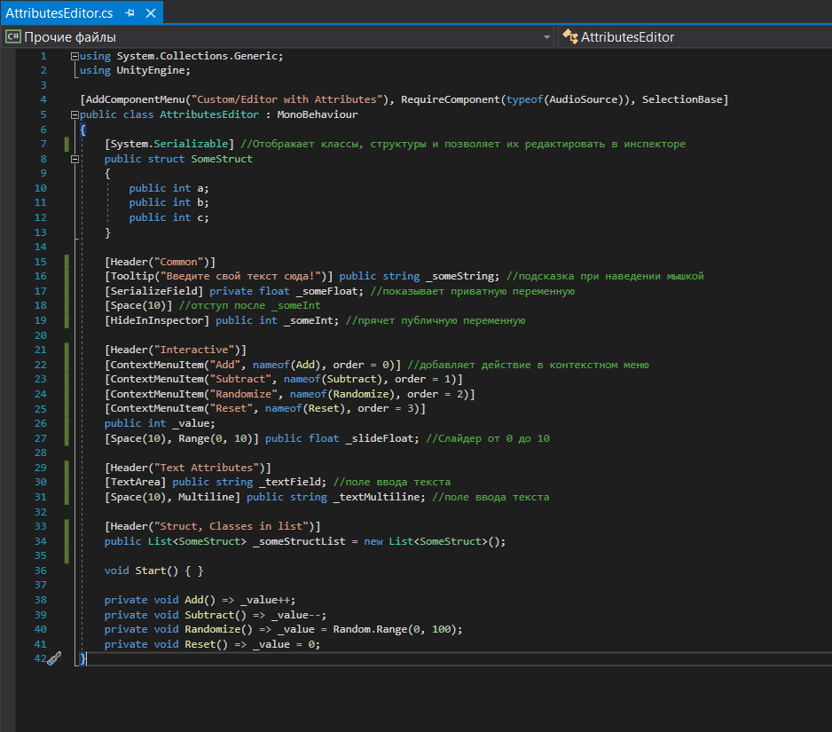832x732 pixels.
Task: Pin the AttributesEditor.cs tab
Action: click(x=130, y=13)
